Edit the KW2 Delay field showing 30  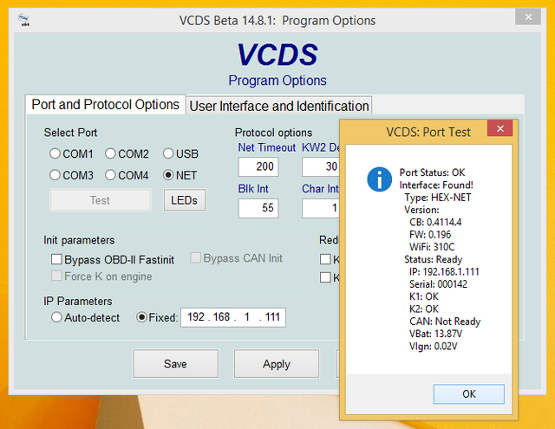coord(321,166)
